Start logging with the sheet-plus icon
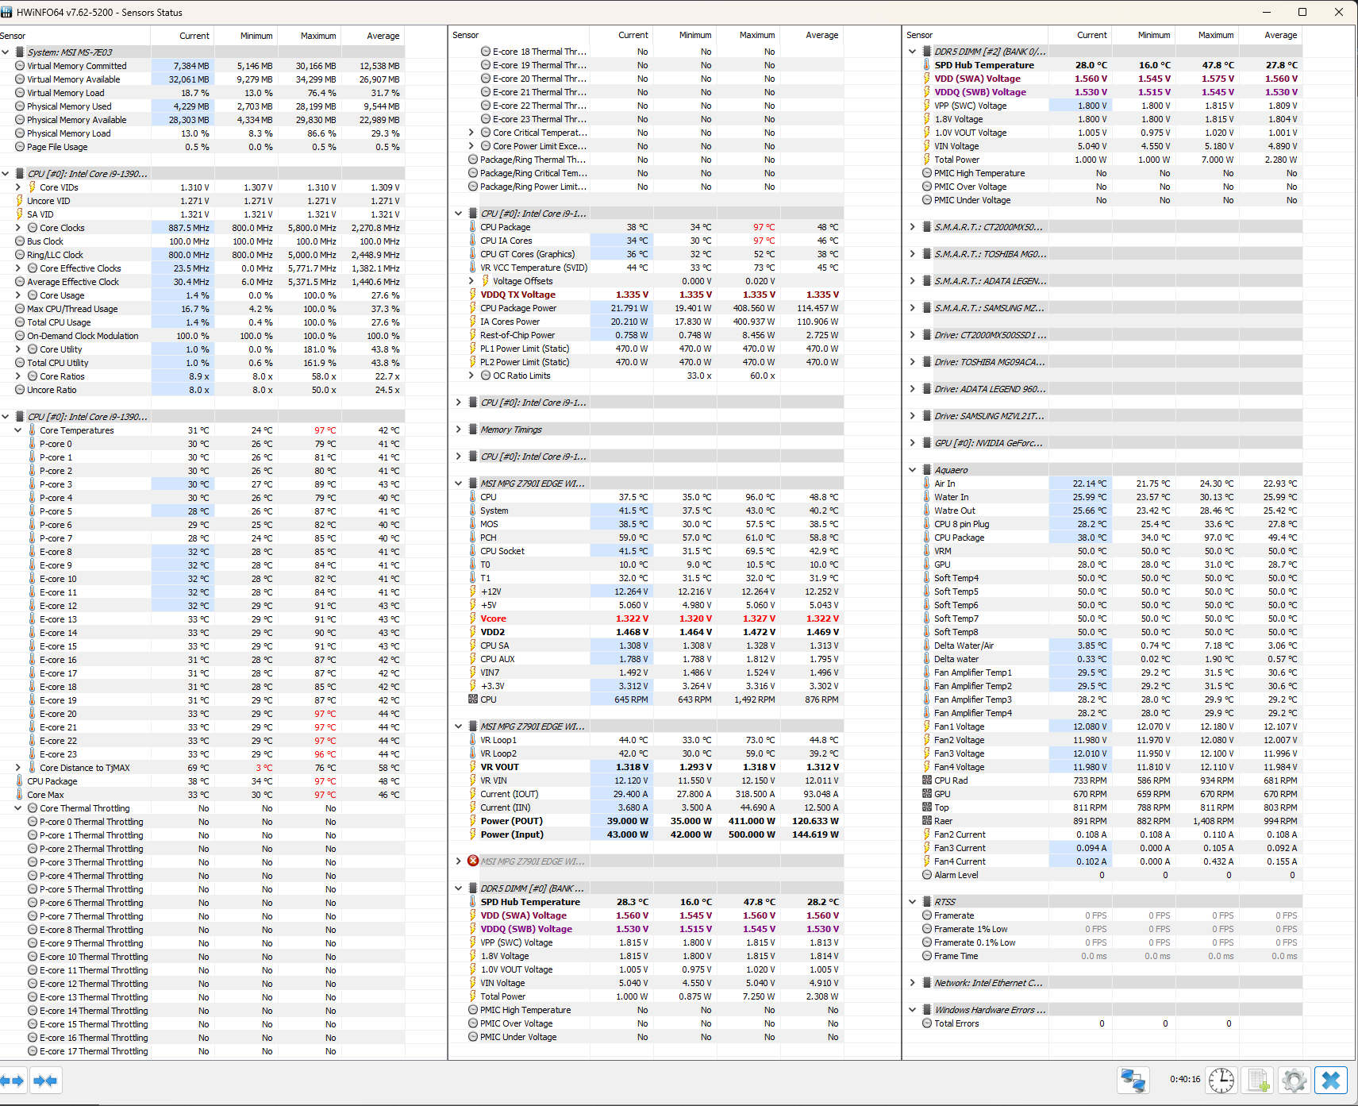This screenshot has width=1358, height=1106. pos(1258,1080)
